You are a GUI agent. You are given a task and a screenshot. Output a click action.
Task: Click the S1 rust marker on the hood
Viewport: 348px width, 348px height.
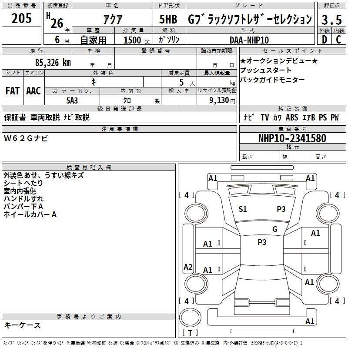pos(243,209)
